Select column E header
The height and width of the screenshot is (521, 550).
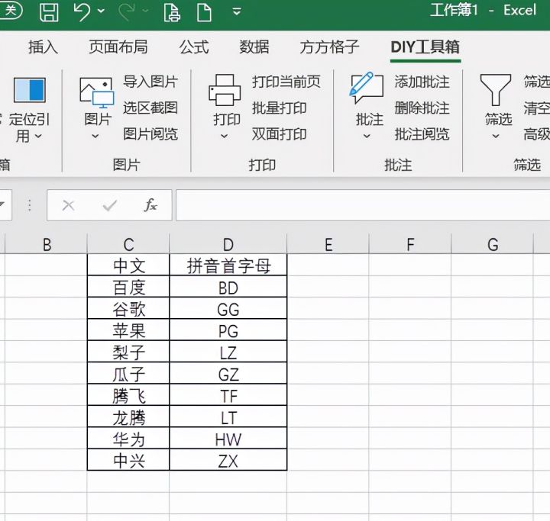click(328, 245)
